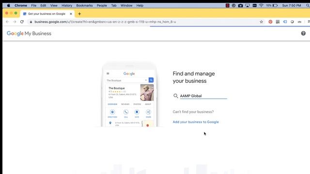310x174 pixels.
Task: Open the History menu
Action: click(67, 5)
